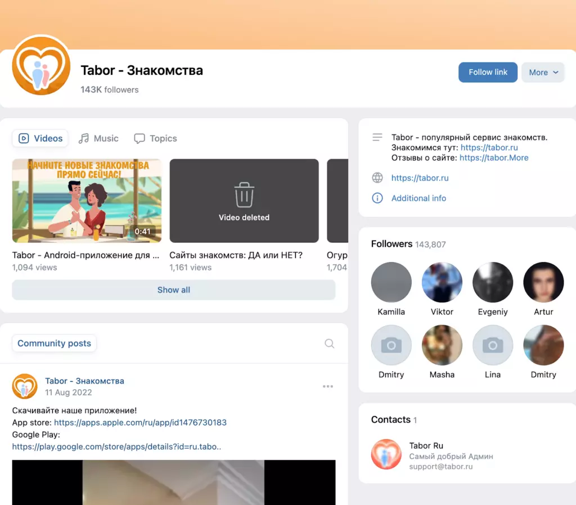The image size is (576, 505).
Task: Click follower name Lina
Action: pos(493,375)
